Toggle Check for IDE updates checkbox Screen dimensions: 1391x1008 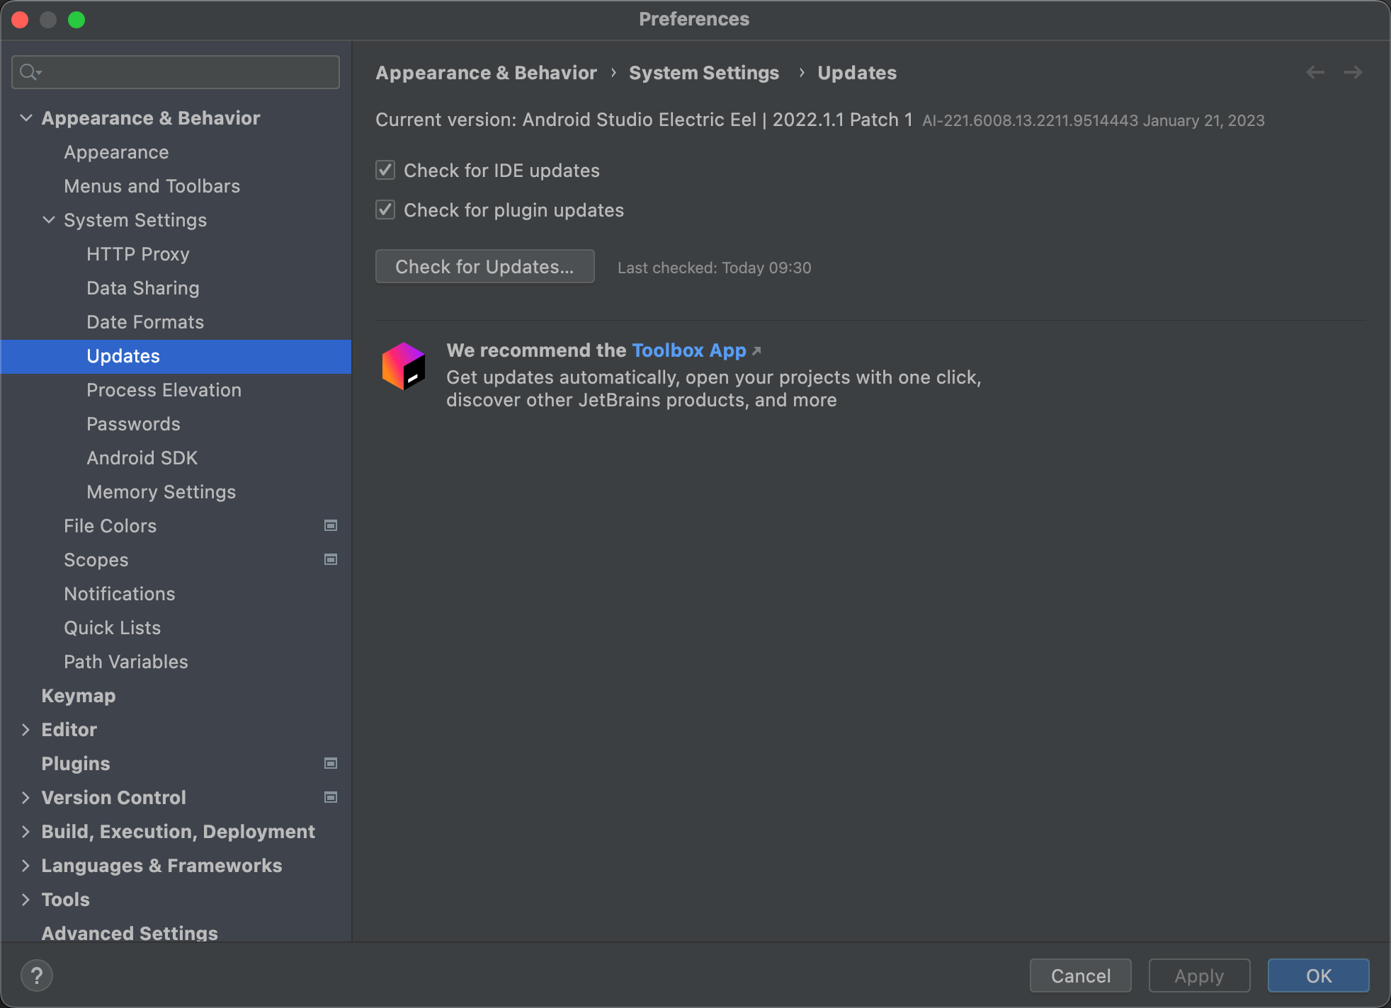(385, 169)
